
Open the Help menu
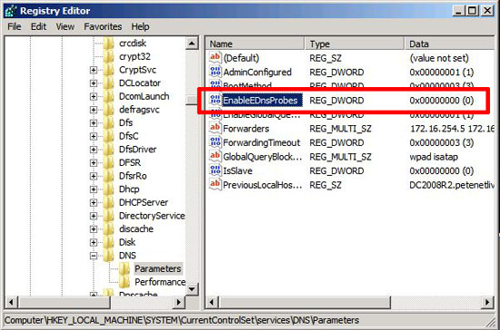[140, 26]
